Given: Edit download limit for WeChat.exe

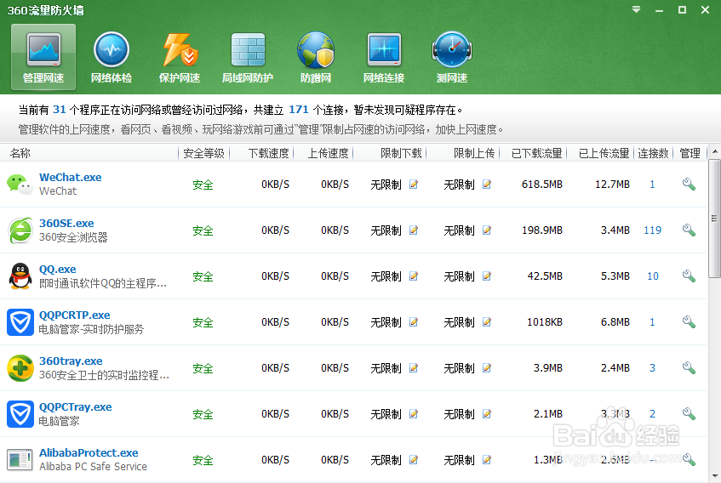Looking at the screenshot, I should pos(414,185).
